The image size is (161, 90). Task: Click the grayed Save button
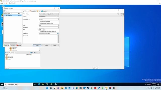(x=13, y=45)
